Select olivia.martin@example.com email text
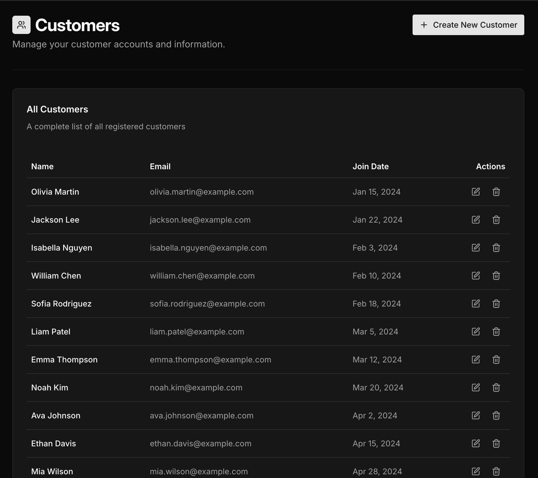Screen dimensions: 538x478 tap(202, 192)
